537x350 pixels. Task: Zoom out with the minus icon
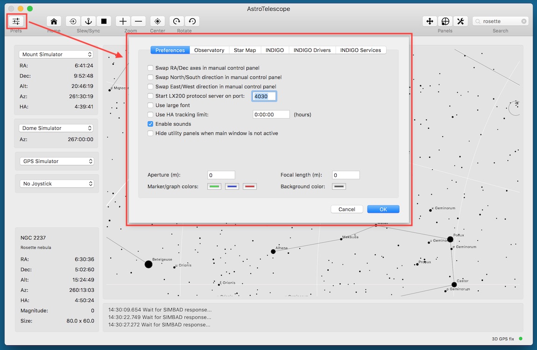(x=138, y=21)
